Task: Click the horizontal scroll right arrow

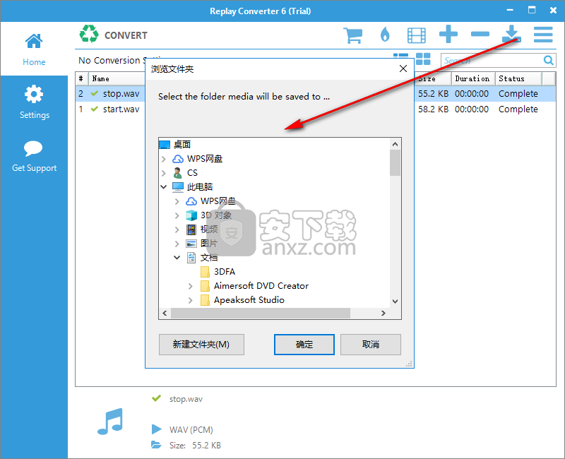Action: [x=383, y=313]
